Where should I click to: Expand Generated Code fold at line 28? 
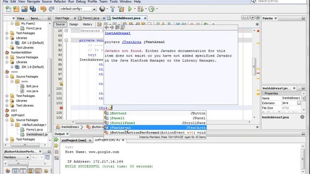pos(66,30)
